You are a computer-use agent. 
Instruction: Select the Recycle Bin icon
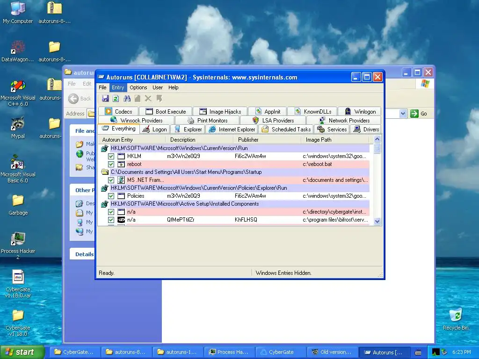(456, 319)
